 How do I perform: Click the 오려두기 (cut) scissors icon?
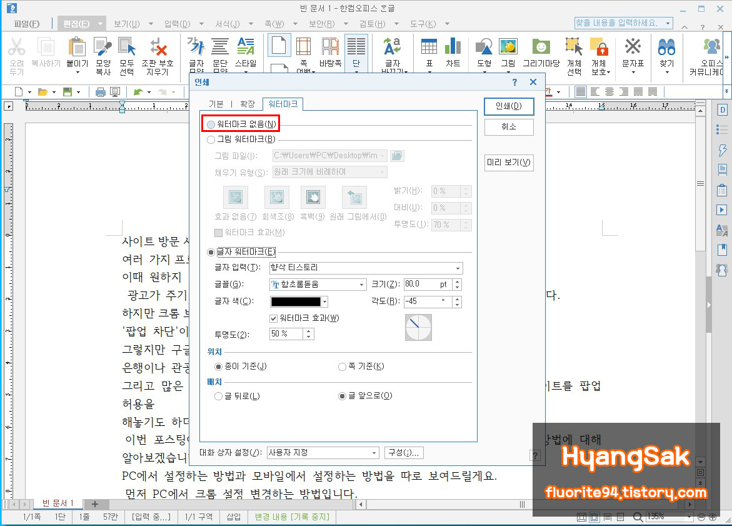[16, 47]
